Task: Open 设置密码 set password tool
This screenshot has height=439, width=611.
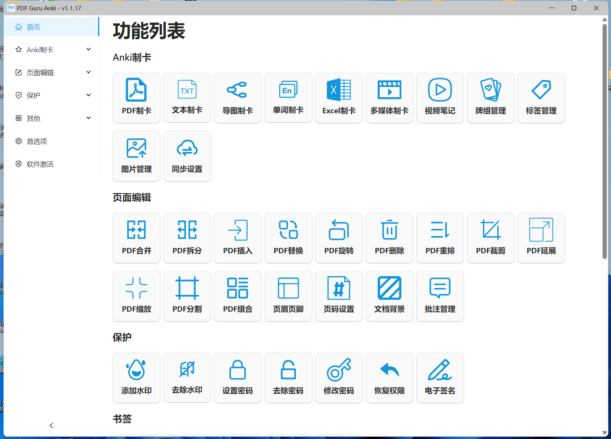Action: coord(238,378)
